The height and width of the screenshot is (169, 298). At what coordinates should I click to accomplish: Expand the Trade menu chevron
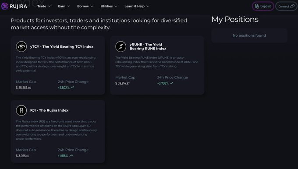click(49, 6)
